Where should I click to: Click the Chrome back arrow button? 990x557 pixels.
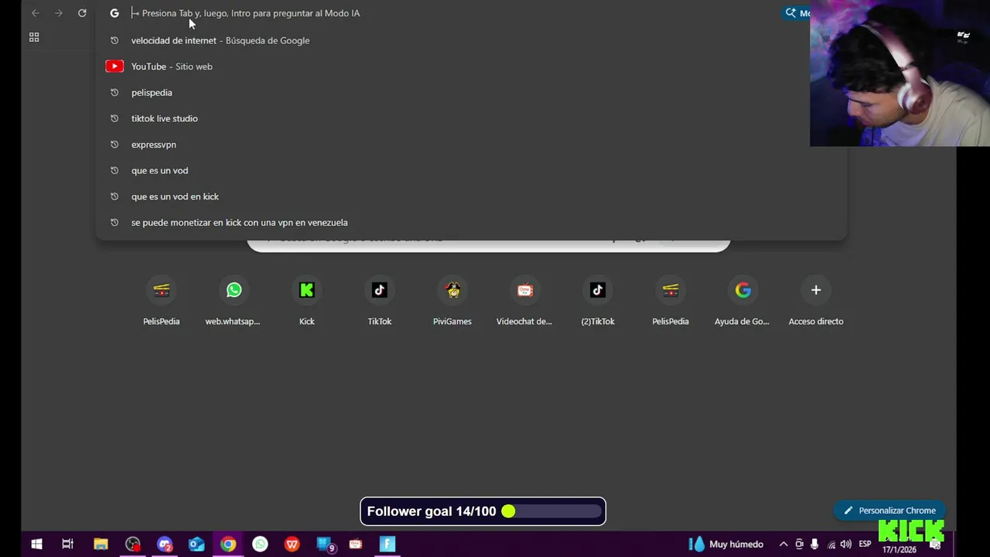(36, 13)
